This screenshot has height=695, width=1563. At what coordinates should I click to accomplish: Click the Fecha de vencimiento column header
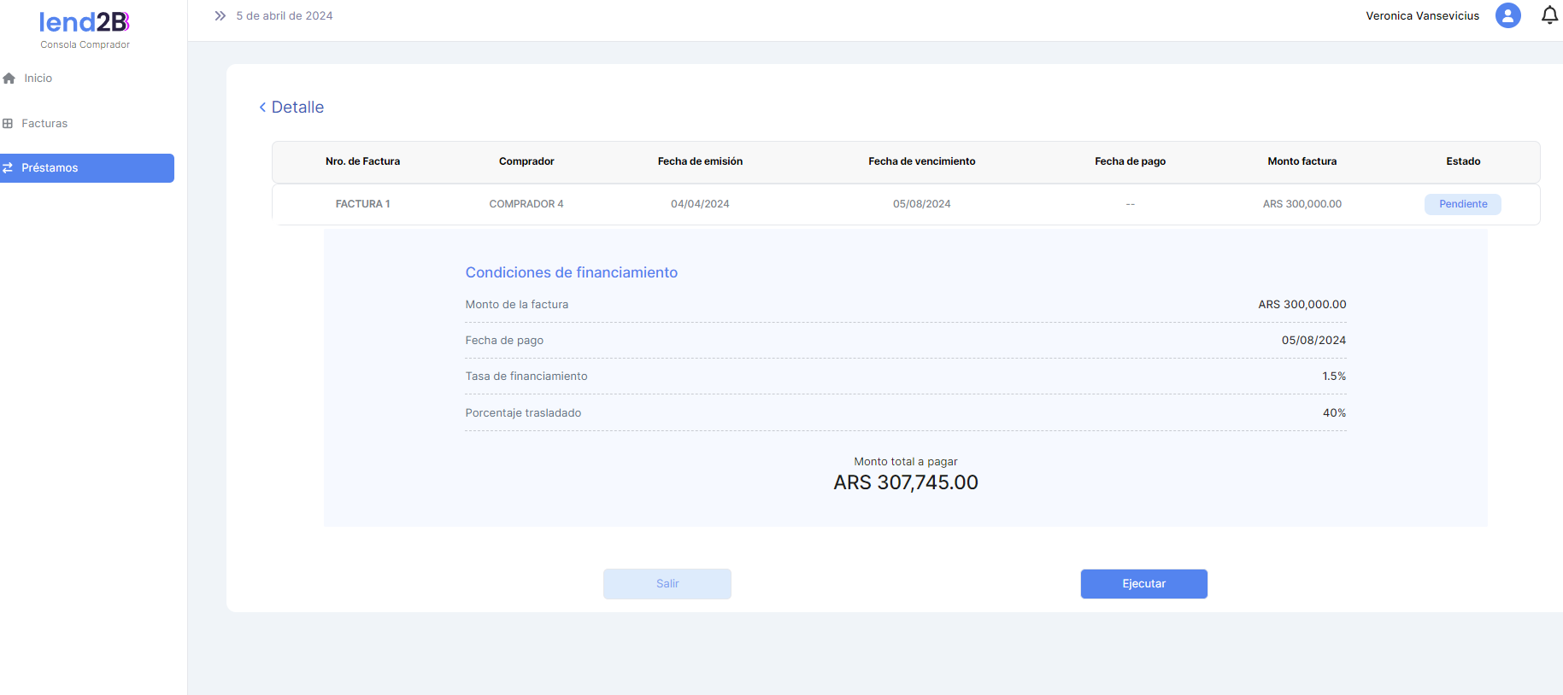921,161
